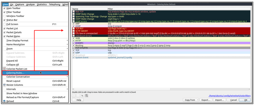Toggle the Wireless Toolbar checkbox
The height and width of the screenshot is (105, 255).
(x=4, y=16)
